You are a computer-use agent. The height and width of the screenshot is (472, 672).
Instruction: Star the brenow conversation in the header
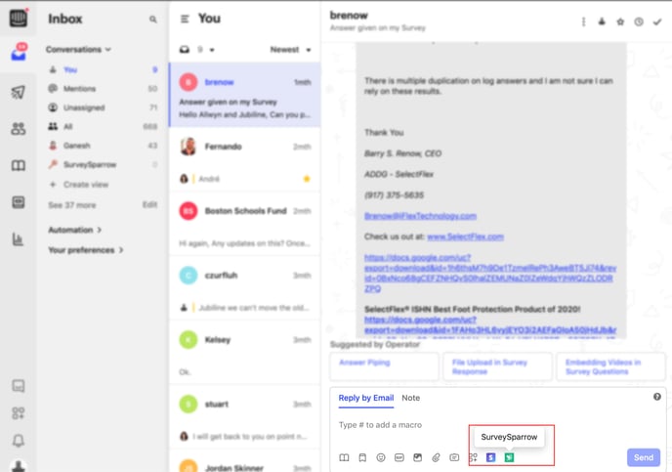(x=620, y=21)
